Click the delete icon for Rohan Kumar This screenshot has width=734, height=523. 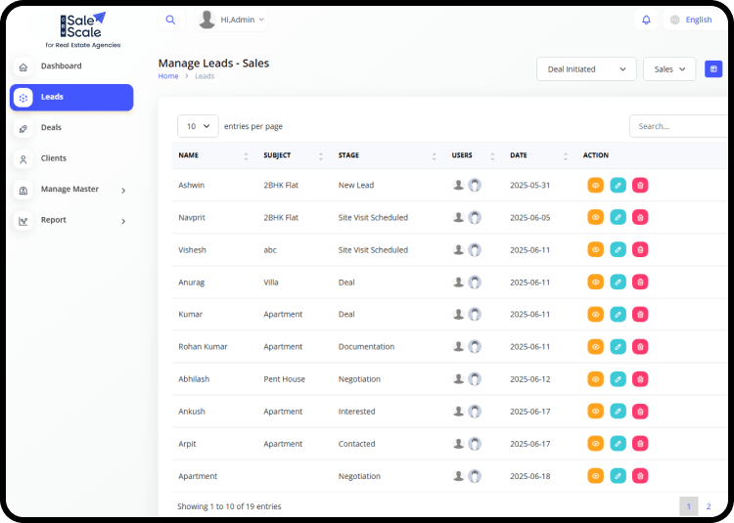click(x=640, y=346)
